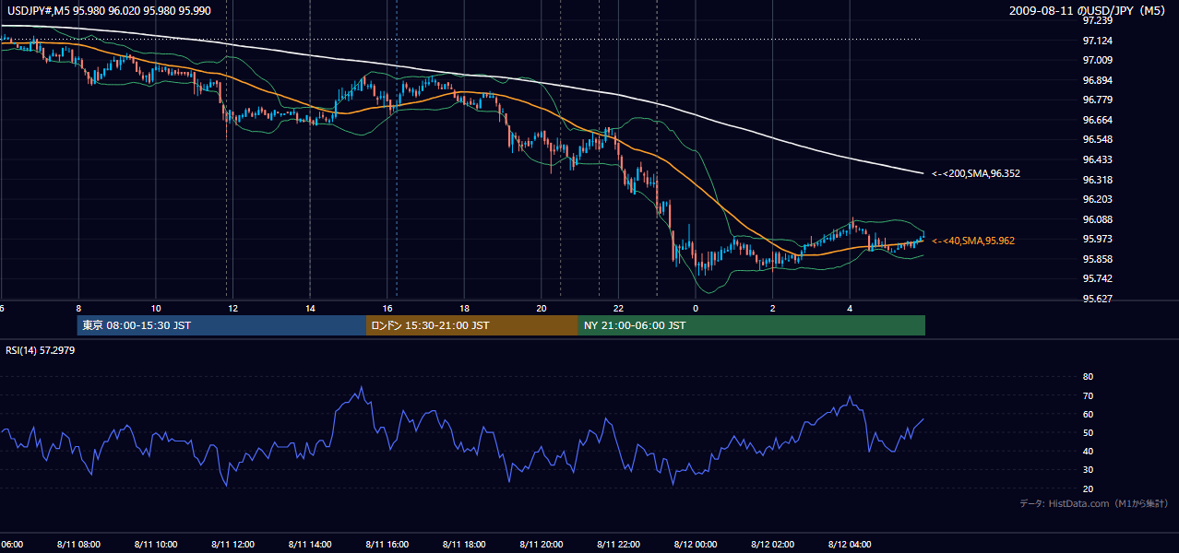Viewport: 1179px width, 553px height.
Task: Click hour marker 8 under price chart
Action: tap(78, 308)
